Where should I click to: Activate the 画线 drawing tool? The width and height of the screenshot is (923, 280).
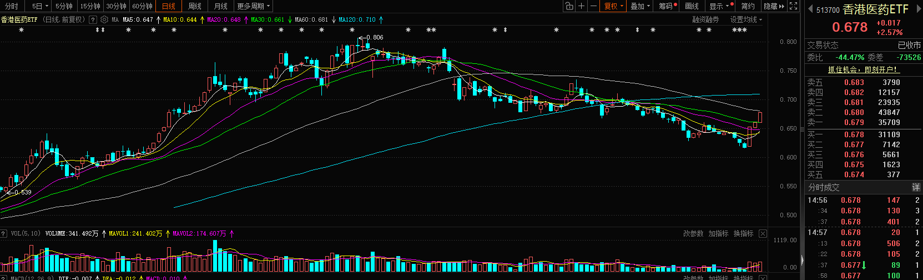coord(692,6)
